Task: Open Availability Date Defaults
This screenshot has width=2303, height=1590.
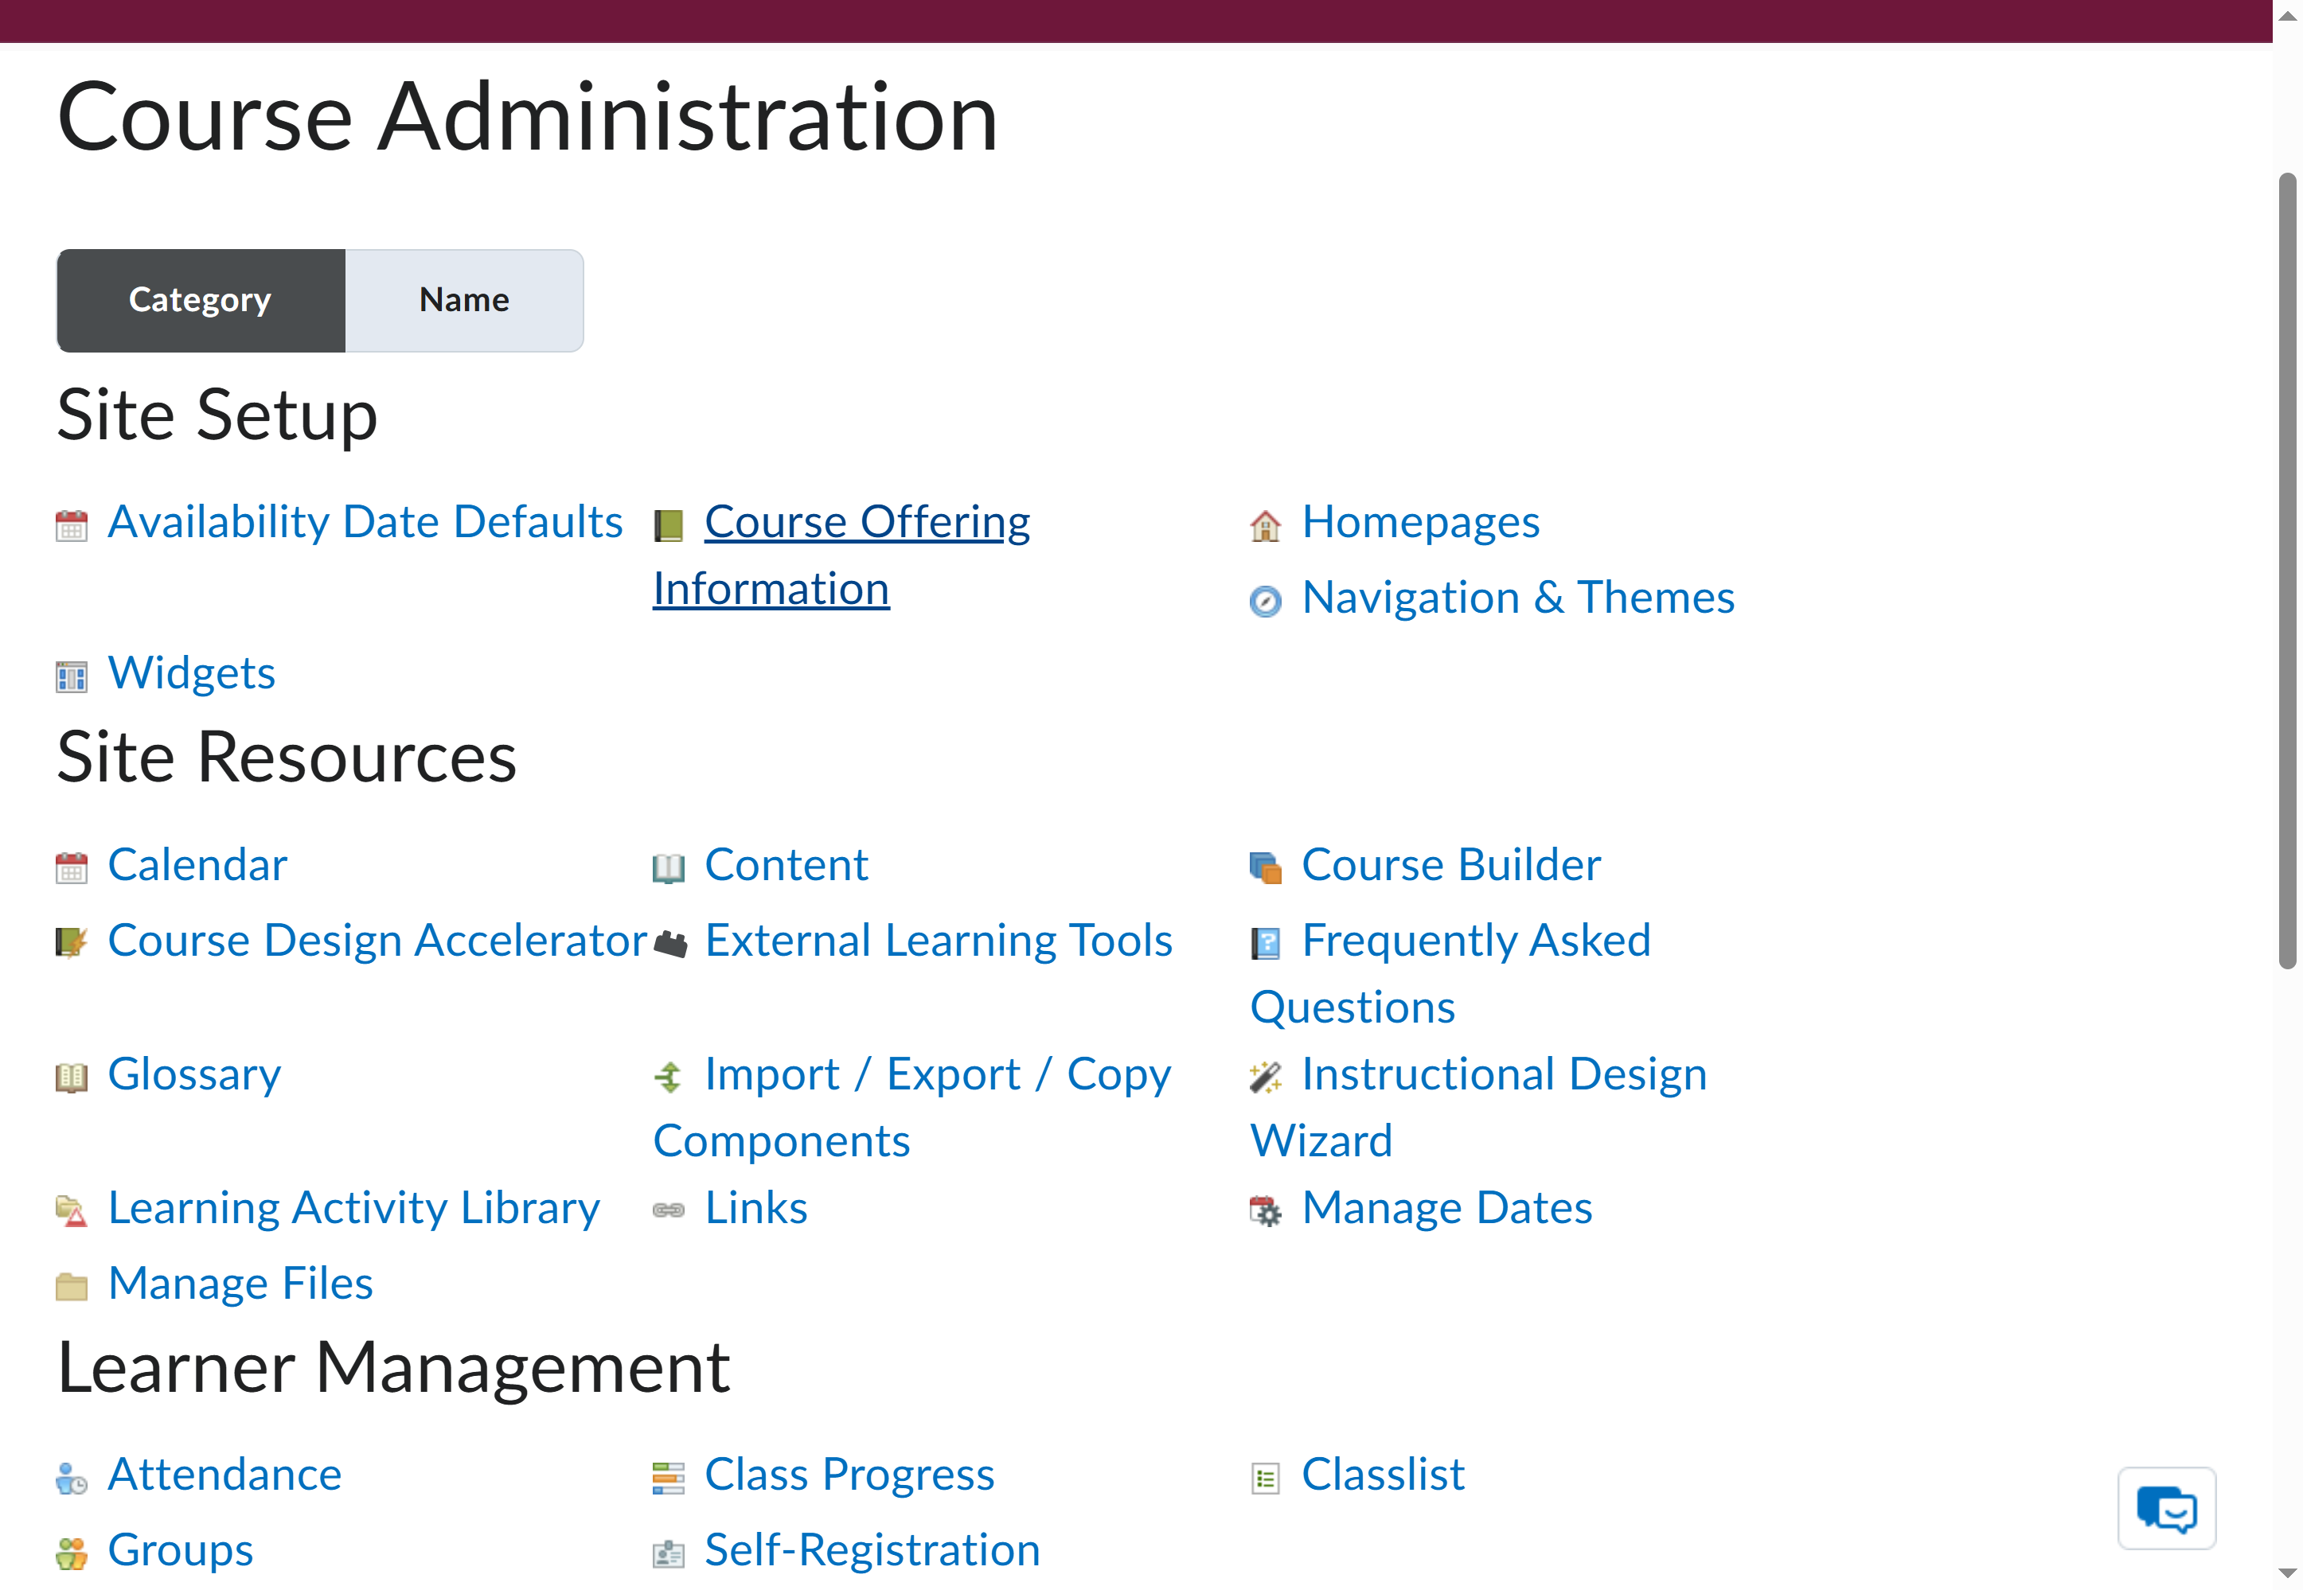Action: [365, 521]
